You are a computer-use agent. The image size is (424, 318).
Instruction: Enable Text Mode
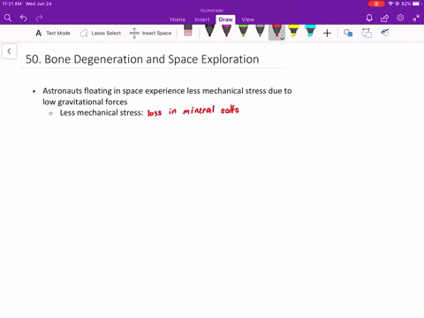pyautogui.click(x=53, y=33)
